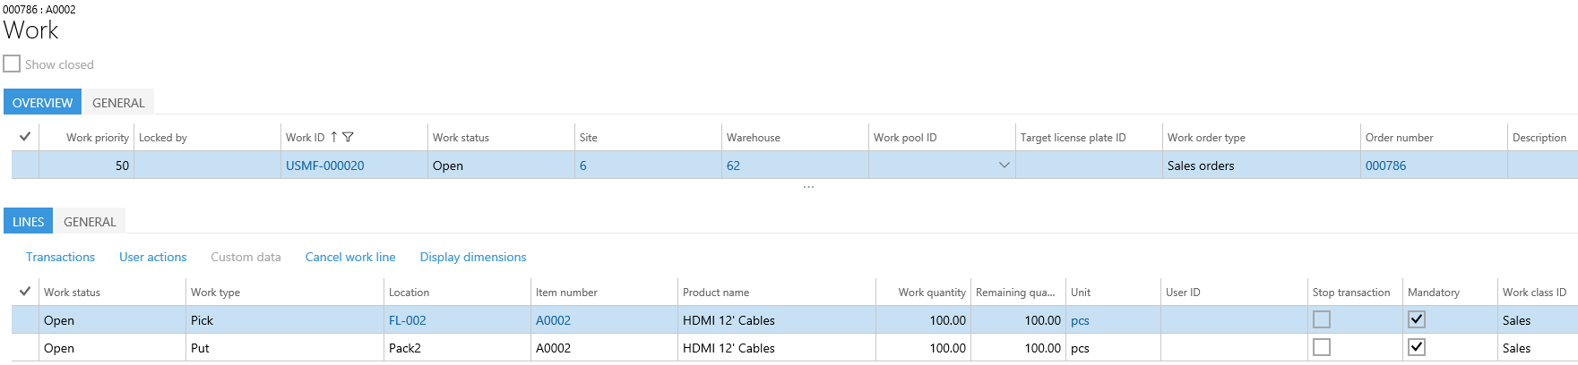This screenshot has height=365, width=1578.
Task: Select the OVERVIEW tab
Action: [42, 103]
